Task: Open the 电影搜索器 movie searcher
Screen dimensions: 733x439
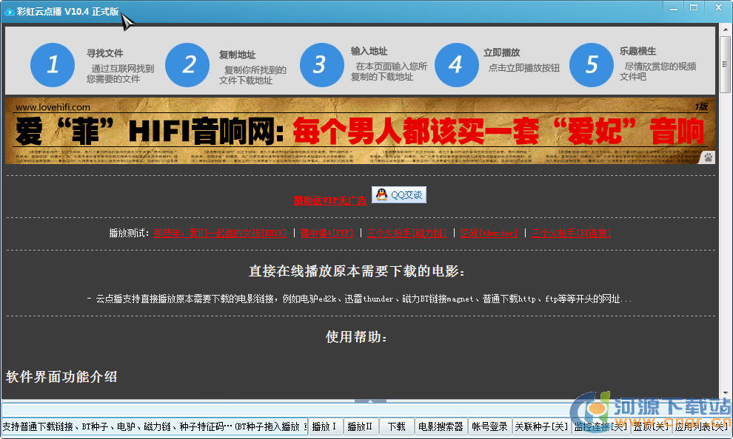Action: (x=441, y=426)
